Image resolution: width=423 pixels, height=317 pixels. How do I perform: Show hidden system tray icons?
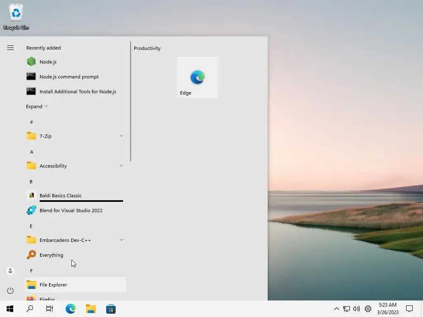coord(336,309)
